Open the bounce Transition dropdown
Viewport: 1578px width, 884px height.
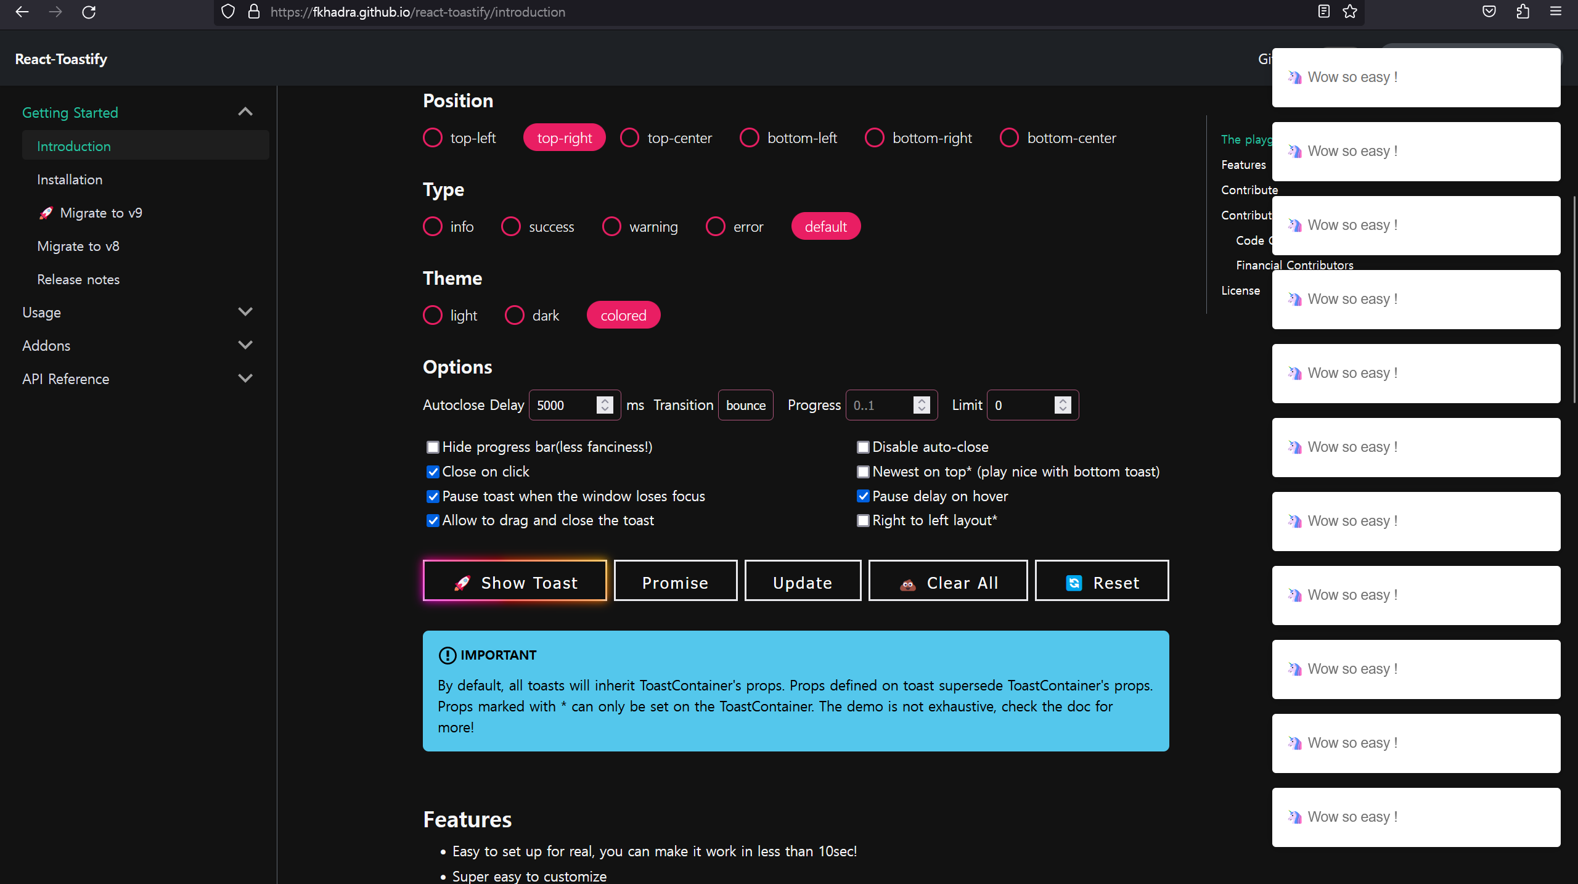[745, 405]
